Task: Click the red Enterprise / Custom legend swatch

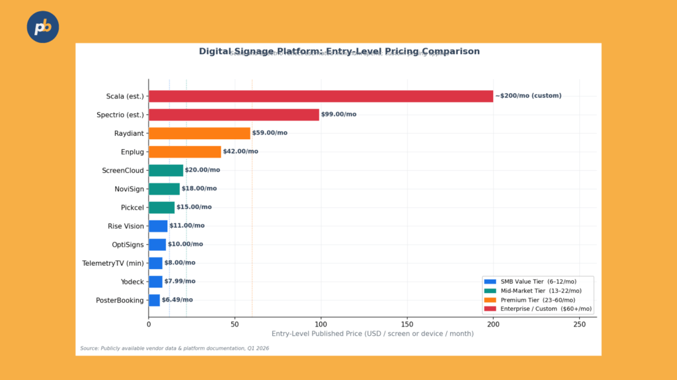Action: click(x=490, y=309)
